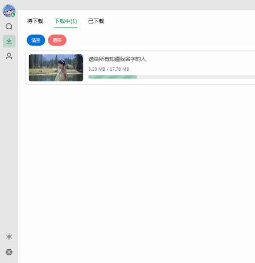Open the search page from sidebar
255x263 pixels.
9,27
